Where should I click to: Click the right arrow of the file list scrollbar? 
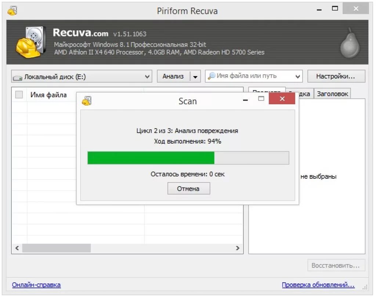pyautogui.click(x=238, y=248)
